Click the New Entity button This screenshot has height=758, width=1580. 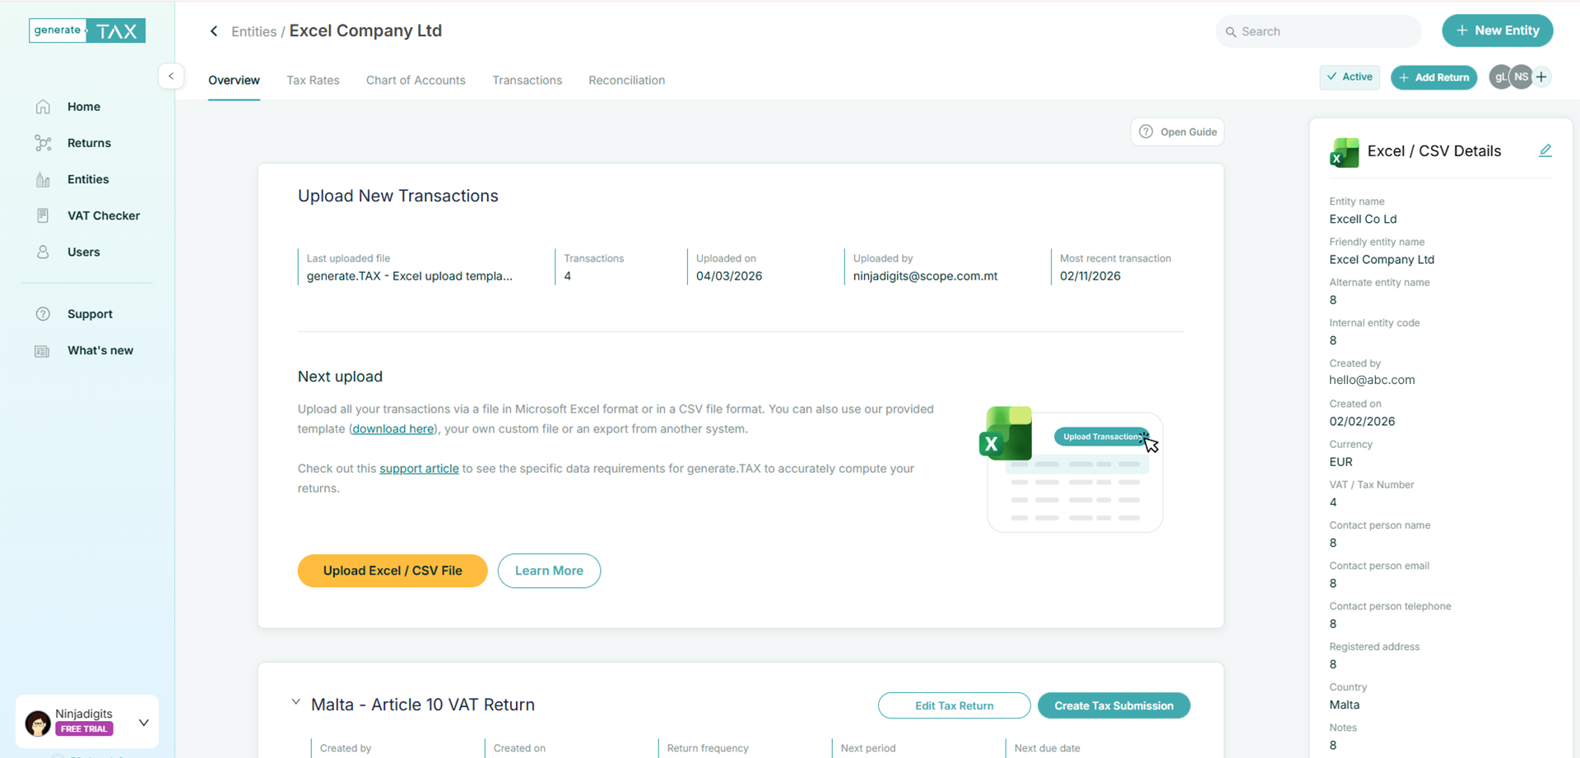[x=1497, y=30]
